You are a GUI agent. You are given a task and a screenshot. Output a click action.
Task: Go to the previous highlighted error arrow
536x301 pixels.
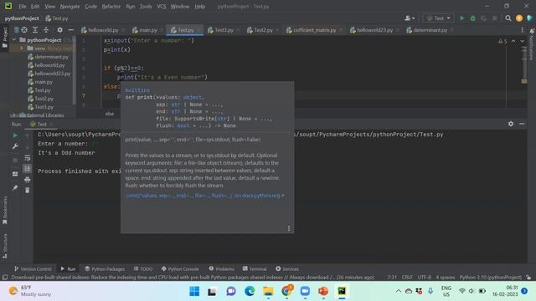click(x=513, y=41)
